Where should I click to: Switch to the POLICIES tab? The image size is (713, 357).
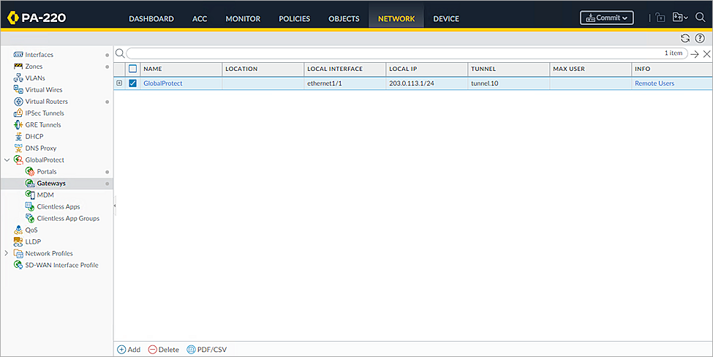pyautogui.click(x=294, y=18)
